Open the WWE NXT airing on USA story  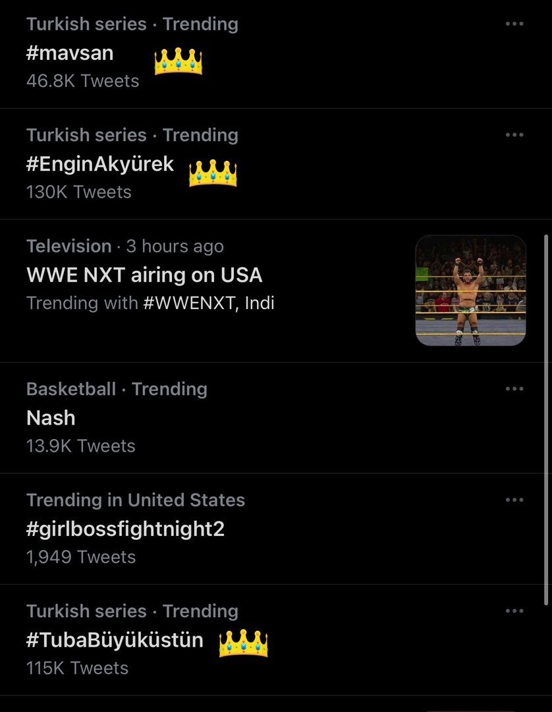pos(144,274)
